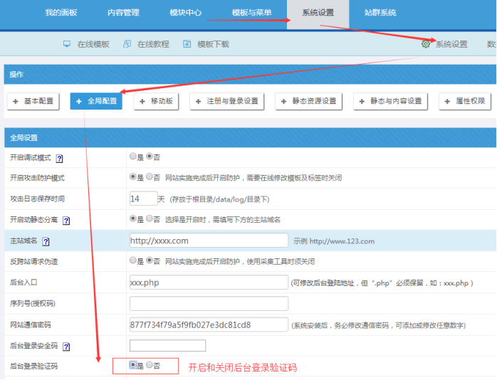Click the help icon beside 开启动静态分离
Image resolution: width=497 pixels, height=380 pixels.
click(66, 221)
